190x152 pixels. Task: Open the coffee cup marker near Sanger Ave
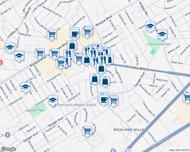[103, 99]
